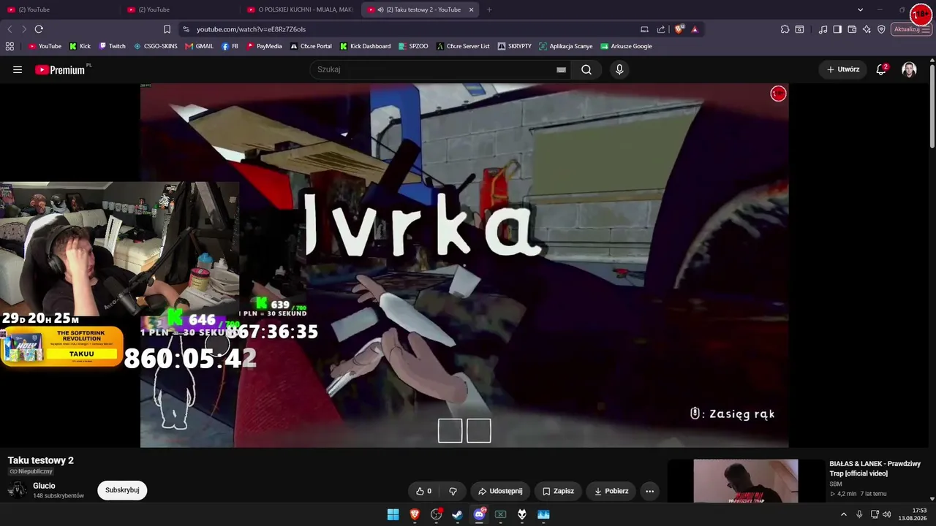Reload the current page
This screenshot has width=936, height=526.
tap(39, 29)
